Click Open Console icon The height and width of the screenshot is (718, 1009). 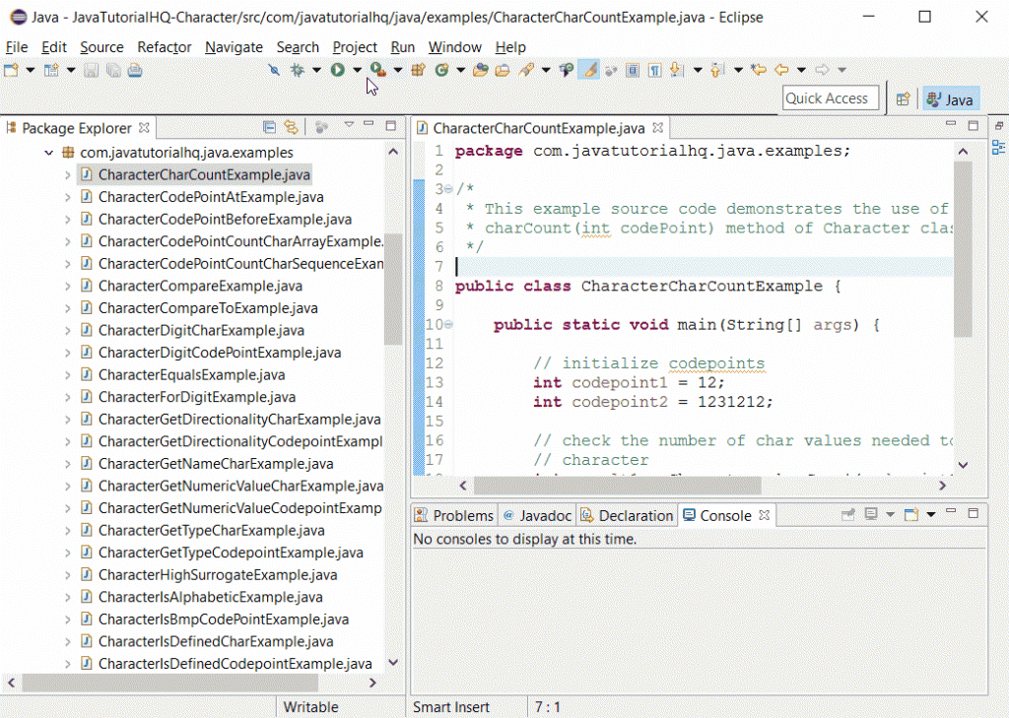(911, 514)
